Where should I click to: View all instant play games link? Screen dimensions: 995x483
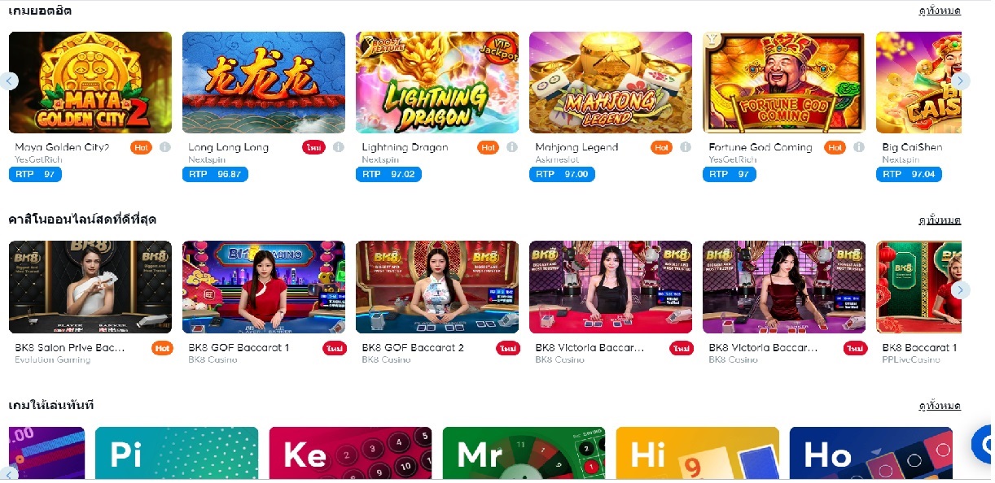point(940,406)
